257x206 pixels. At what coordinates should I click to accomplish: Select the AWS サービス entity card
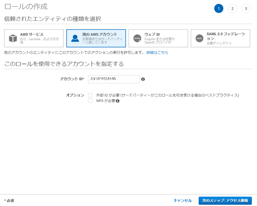pyautogui.click(x=34, y=38)
